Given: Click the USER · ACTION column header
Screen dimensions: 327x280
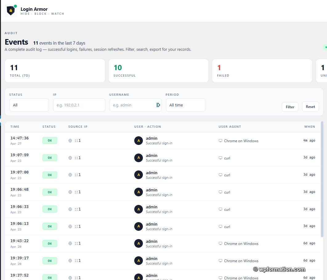Looking at the screenshot, I should point(148,127).
